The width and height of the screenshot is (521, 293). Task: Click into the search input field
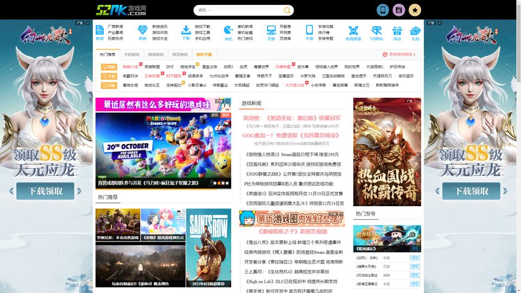pos(247,10)
